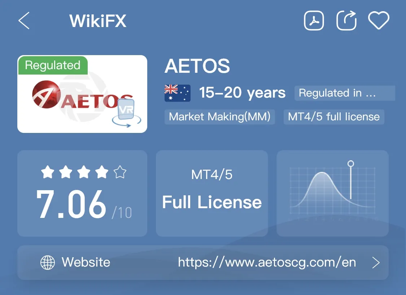Image resolution: width=406 pixels, height=295 pixels.
Task: Open the PDF export icon
Action: (x=314, y=21)
